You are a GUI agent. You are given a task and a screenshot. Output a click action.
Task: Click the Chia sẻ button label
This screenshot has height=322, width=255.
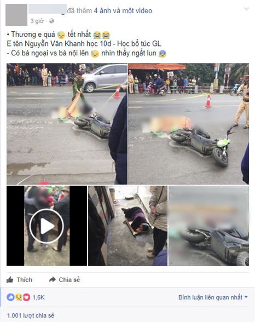coord(69,280)
